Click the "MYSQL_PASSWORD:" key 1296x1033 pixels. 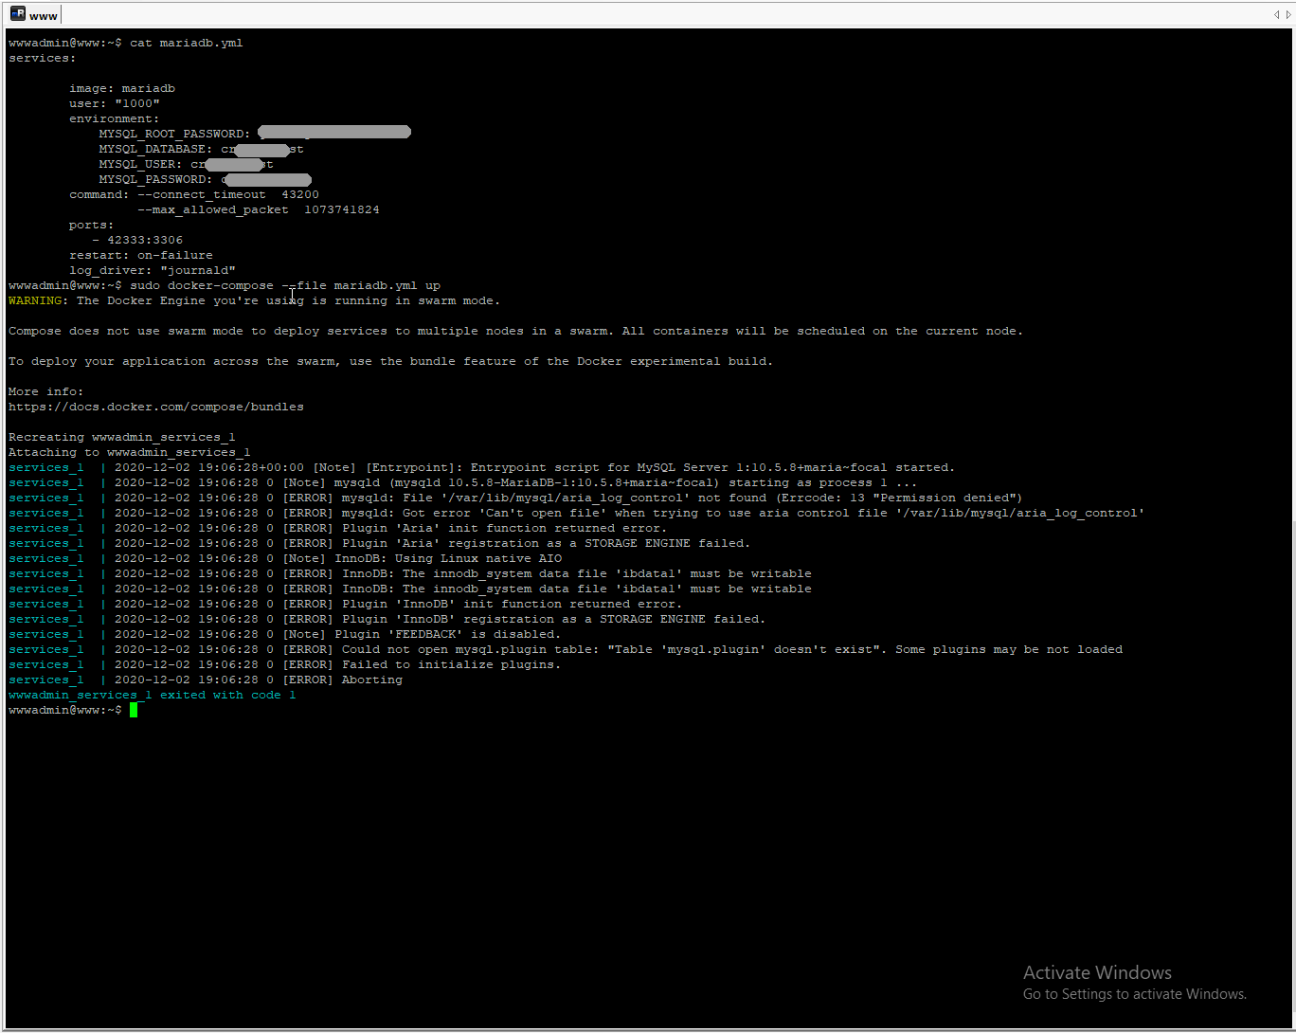(156, 179)
